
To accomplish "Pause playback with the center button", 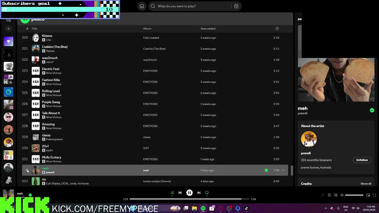I will point(189,193).
